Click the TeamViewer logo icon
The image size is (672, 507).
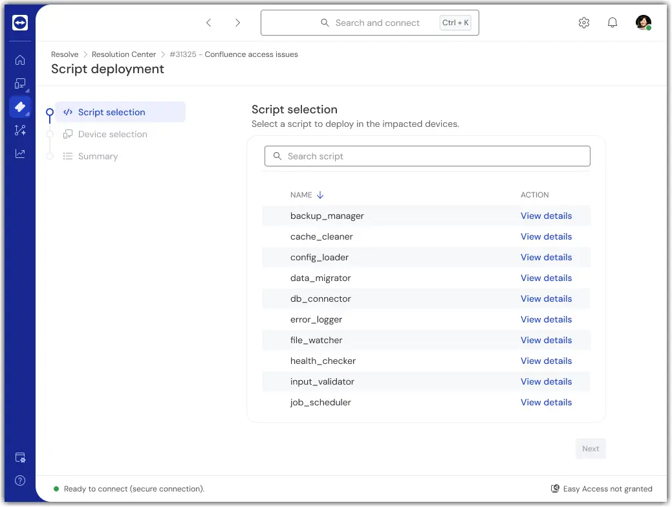pos(20,23)
